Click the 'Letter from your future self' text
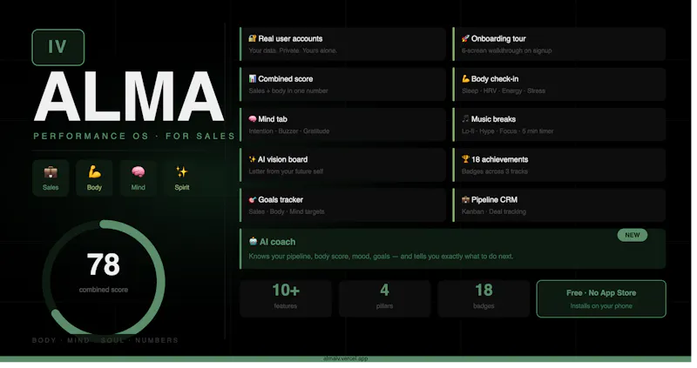The height and width of the screenshot is (368, 697). click(x=286, y=171)
